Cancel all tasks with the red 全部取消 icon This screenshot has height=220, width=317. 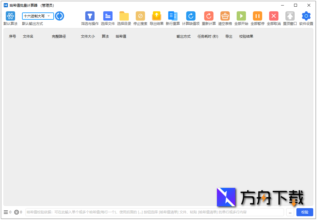point(273,16)
